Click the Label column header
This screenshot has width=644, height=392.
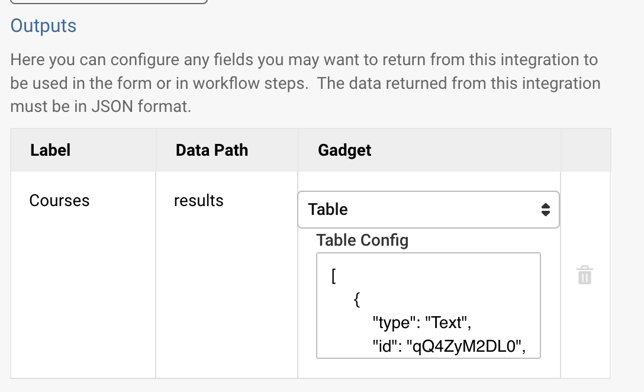[x=50, y=150]
